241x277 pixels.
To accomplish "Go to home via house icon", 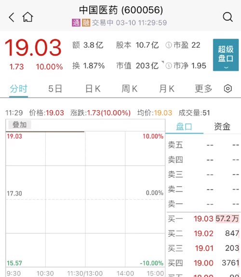I will 27,17.
